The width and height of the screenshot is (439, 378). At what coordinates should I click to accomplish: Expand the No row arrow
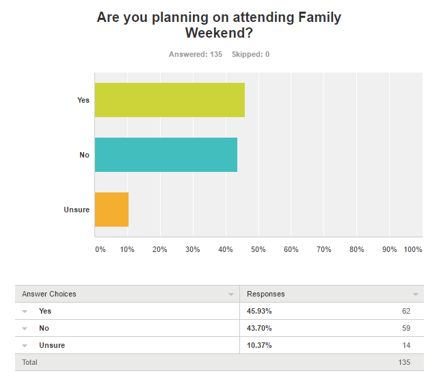coord(25,329)
